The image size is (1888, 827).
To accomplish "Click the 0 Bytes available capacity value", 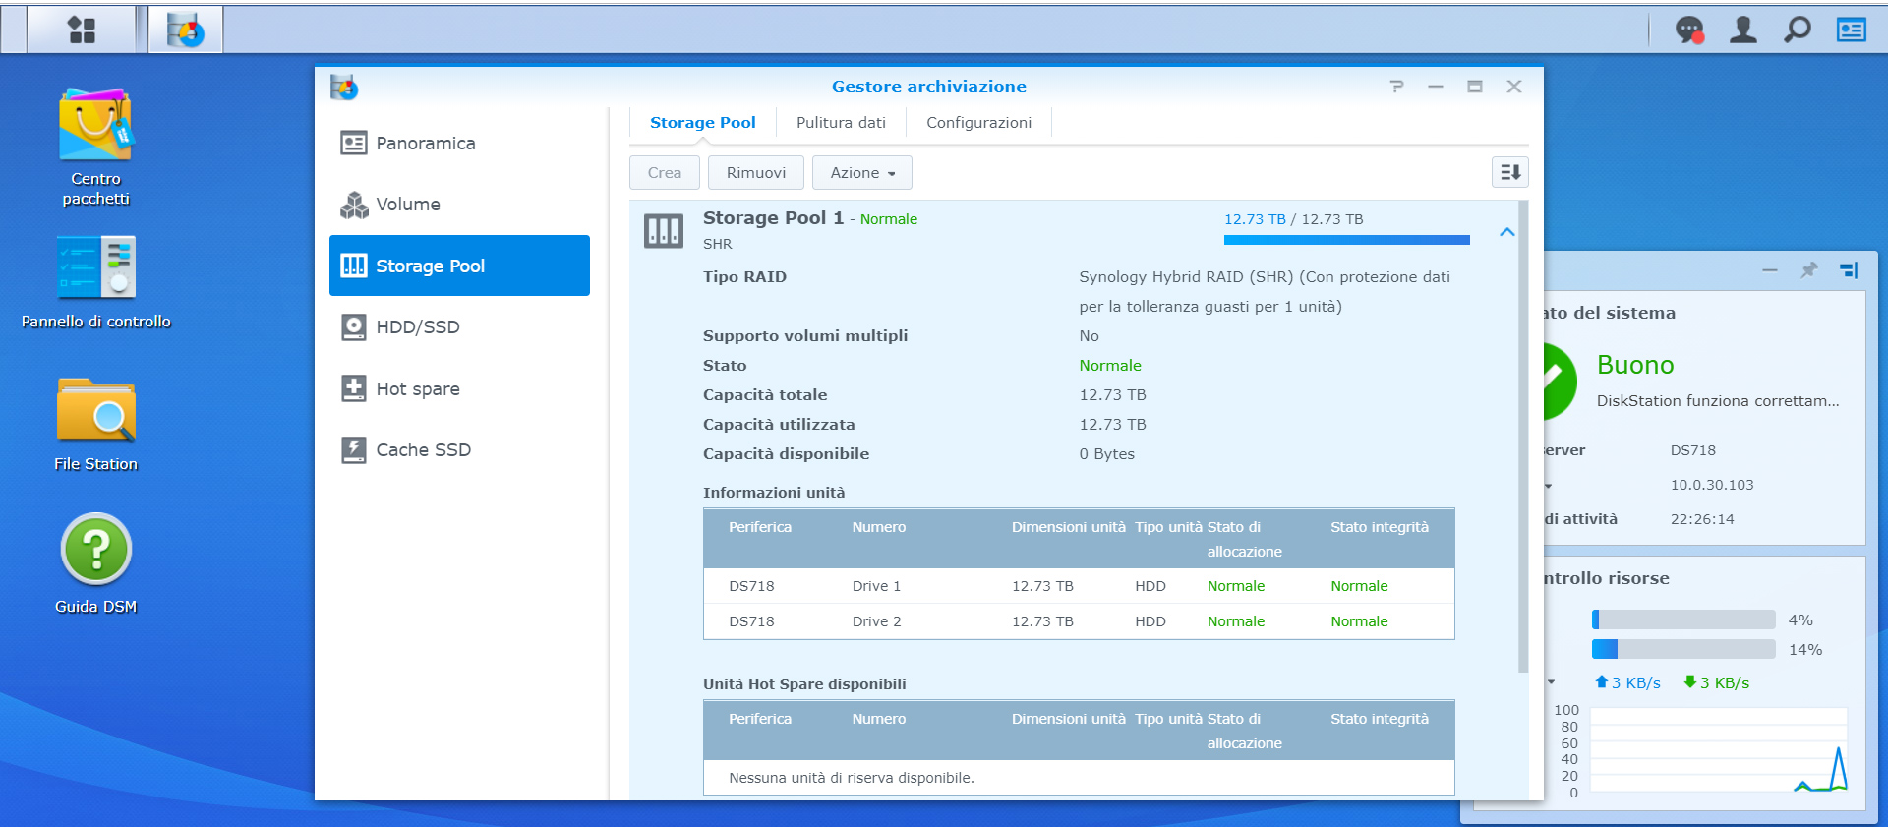I will click(1106, 454).
